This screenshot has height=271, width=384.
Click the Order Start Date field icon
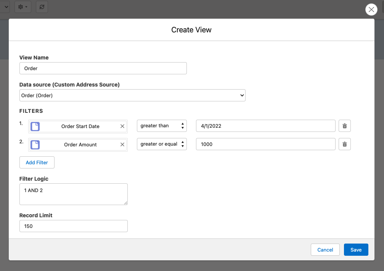[35, 126]
